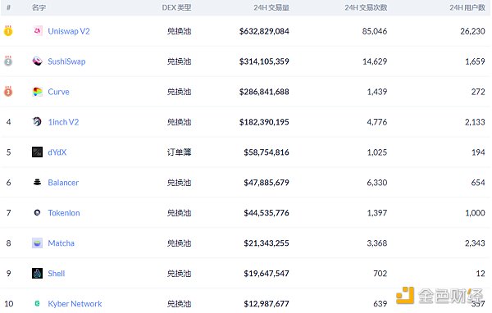Click the dYdX black square icon
Screen dimensions: 492x313
pos(38,152)
